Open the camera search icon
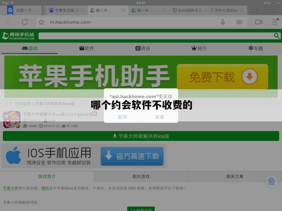 [x=239, y=22]
